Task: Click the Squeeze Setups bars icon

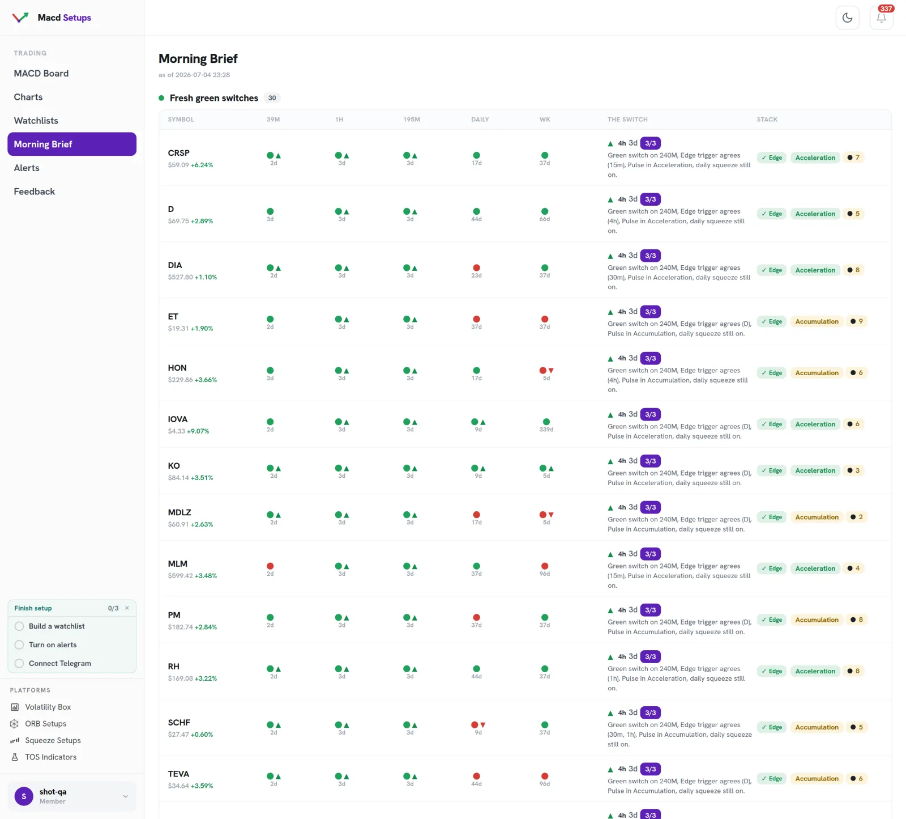Action: tap(15, 740)
